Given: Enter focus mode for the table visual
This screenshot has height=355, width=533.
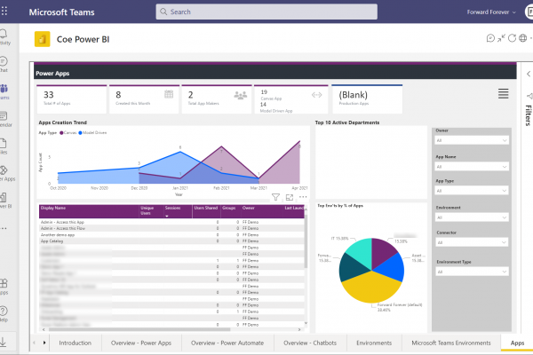Looking at the screenshot, I should point(290,197).
